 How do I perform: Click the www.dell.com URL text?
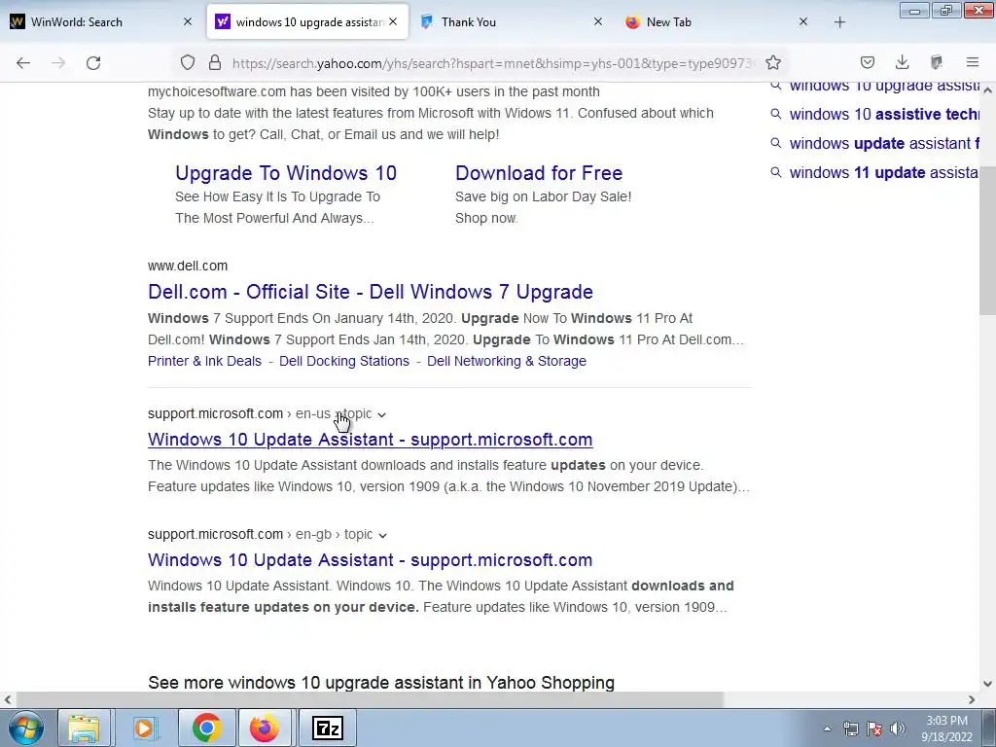click(188, 266)
